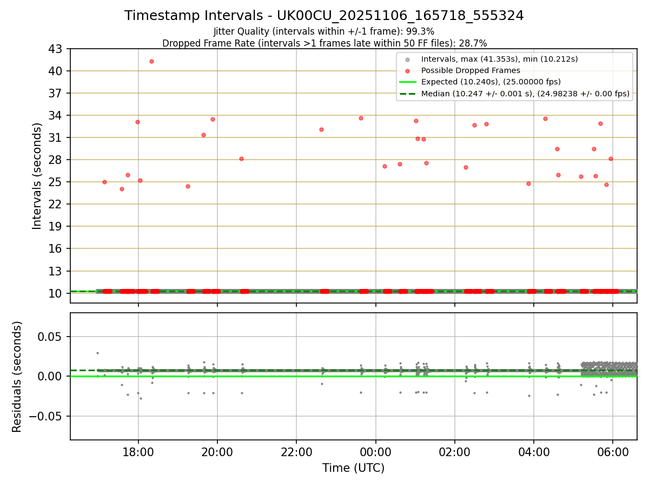Click legend entry 'Expected (10.240s), (25.00000 fps)'
The image size is (649, 487).
tap(491, 82)
